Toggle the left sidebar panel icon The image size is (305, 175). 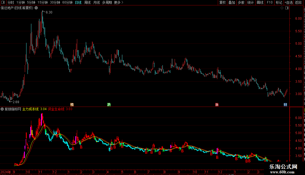click(x=3, y=2)
